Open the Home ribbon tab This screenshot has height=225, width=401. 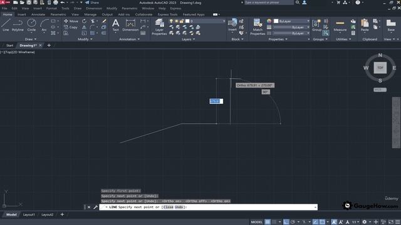coord(8,14)
